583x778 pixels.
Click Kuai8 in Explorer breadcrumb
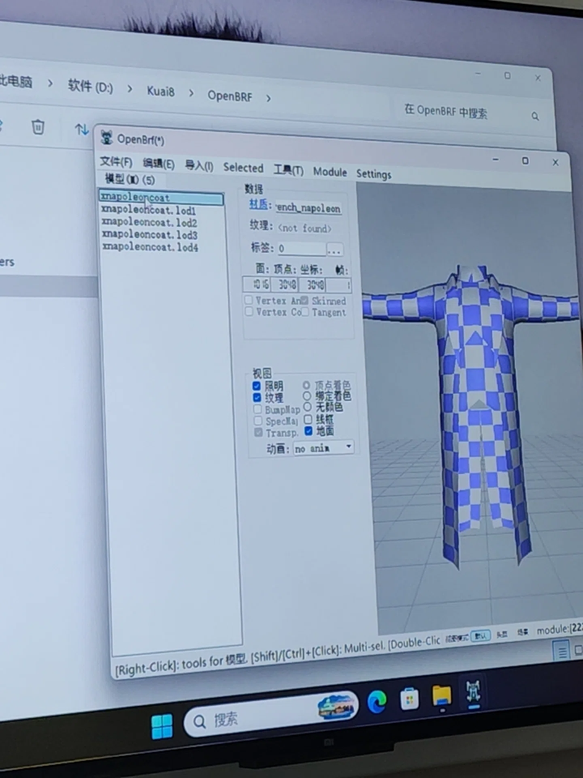(160, 92)
